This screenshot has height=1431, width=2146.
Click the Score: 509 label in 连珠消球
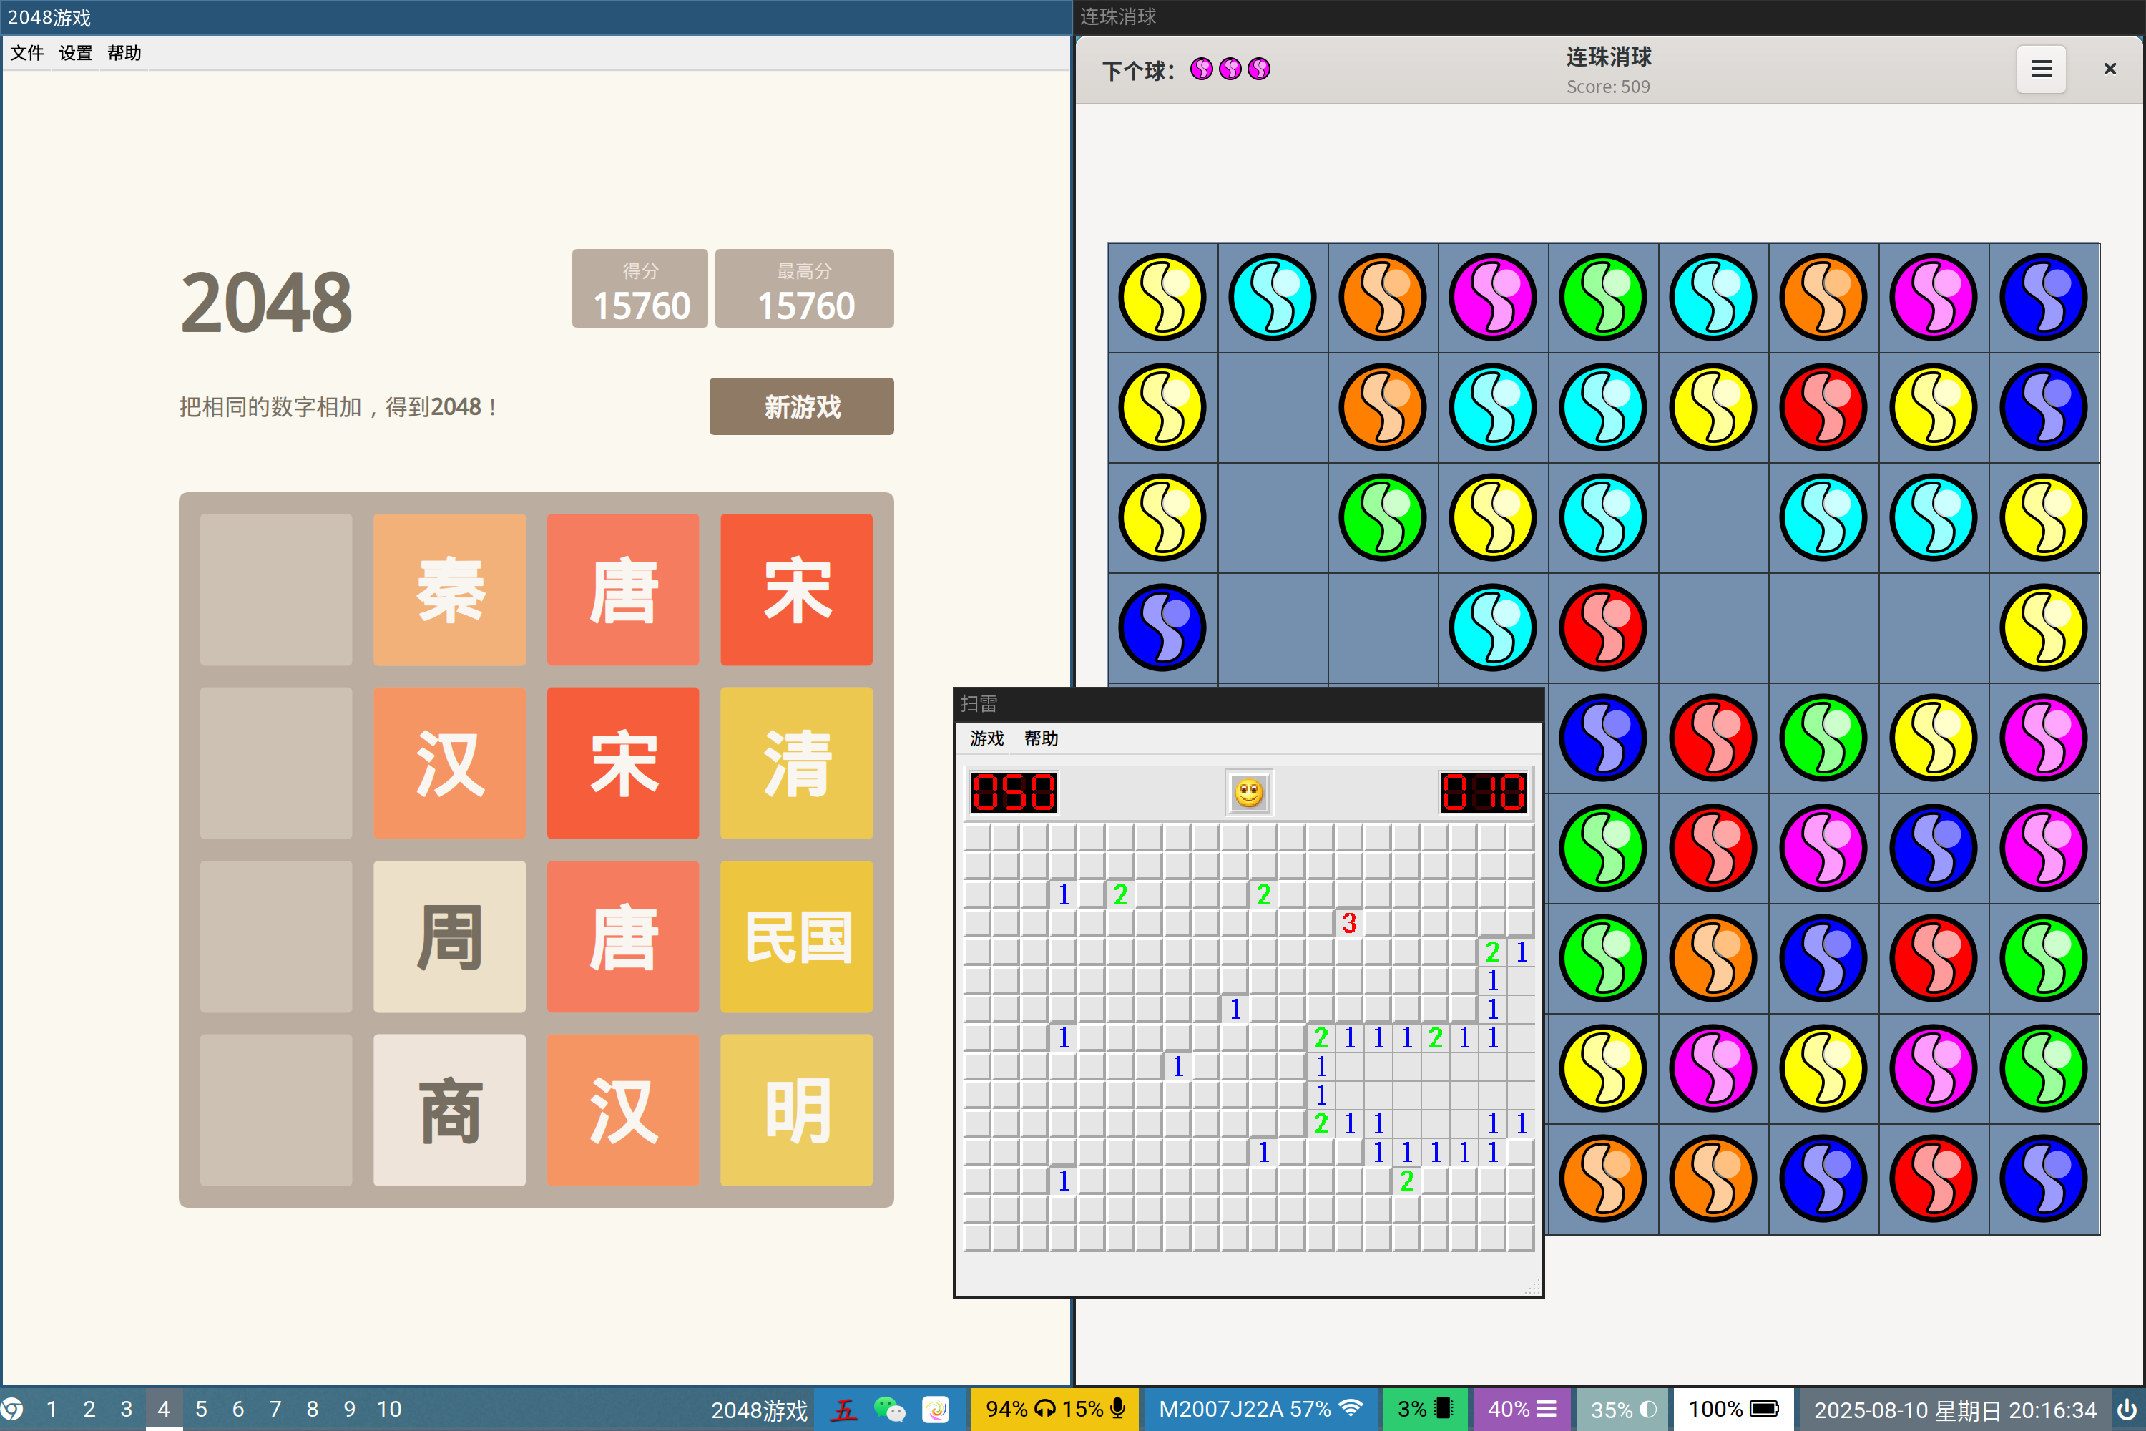(1607, 87)
